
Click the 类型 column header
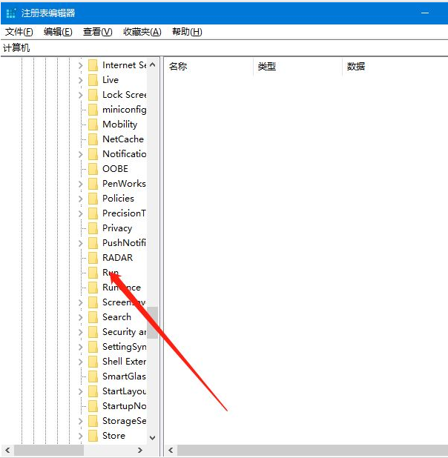297,67
